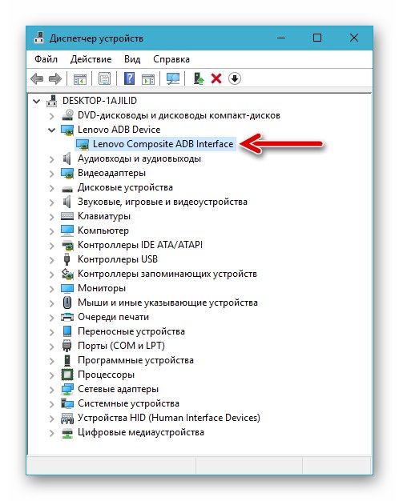Click the Клавиатуры keyboard icon
This screenshot has width=399, height=501.
click(67, 216)
